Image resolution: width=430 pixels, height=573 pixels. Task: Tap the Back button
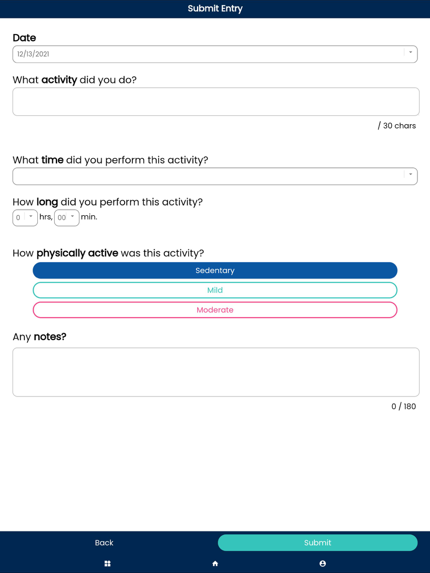pyautogui.click(x=104, y=543)
